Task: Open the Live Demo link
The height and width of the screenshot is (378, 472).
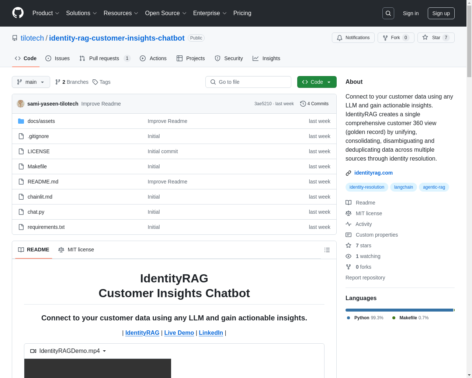Action: 179,333
